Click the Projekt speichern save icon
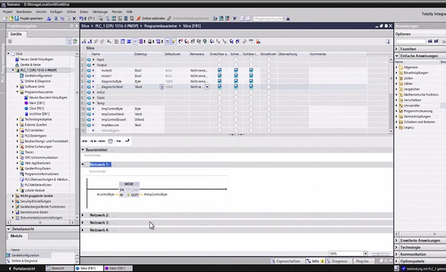This screenshot has width=446, height=272. [x=17, y=18]
